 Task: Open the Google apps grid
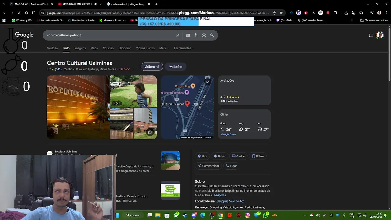tap(371, 35)
